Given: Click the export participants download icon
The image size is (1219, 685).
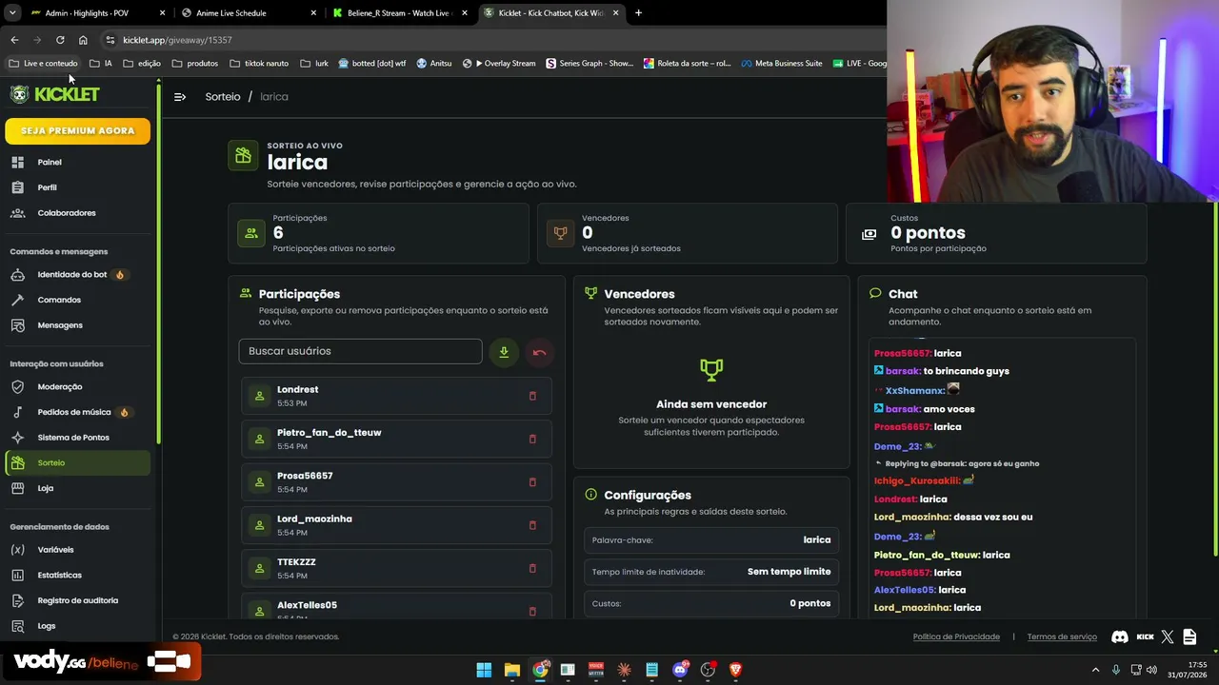Looking at the screenshot, I should pos(504,352).
